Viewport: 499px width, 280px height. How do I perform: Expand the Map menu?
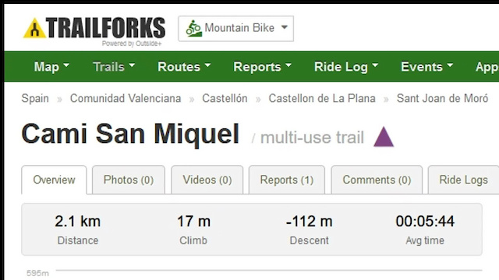[51, 67]
